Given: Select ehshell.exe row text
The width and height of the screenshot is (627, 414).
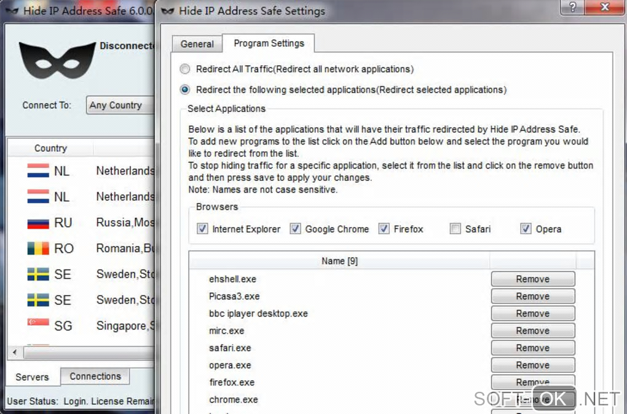Looking at the screenshot, I should click(x=232, y=279).
